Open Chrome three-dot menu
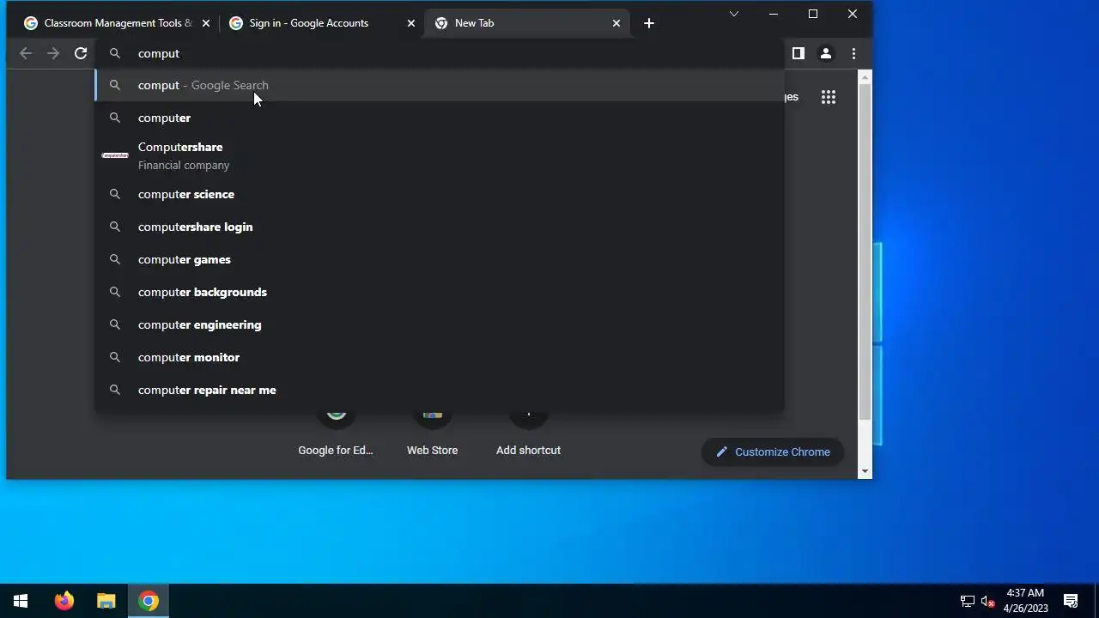This screenshot has width=1099, height=618. [853, 53]
